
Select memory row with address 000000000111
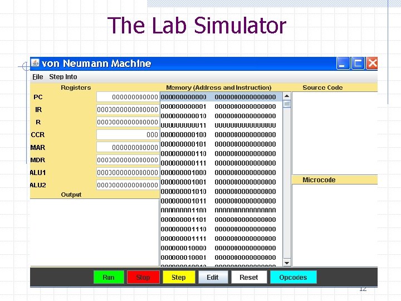(222, 163)
